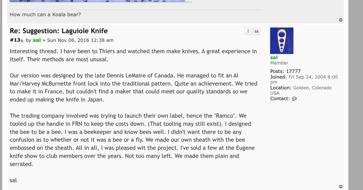This screenshot has height=190, width=363.
Task: Open the #13 post number permalink
Action: pos(15,40)
